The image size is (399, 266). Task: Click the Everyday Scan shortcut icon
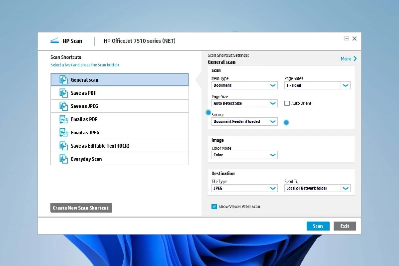pos(63,159)
